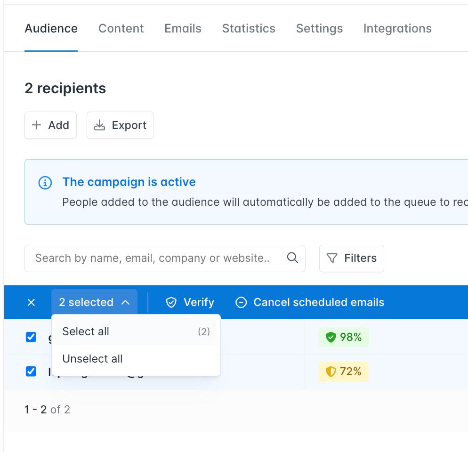Uncheck the second recipient checkbox
The image size is (468, 452).
(31, 371)
